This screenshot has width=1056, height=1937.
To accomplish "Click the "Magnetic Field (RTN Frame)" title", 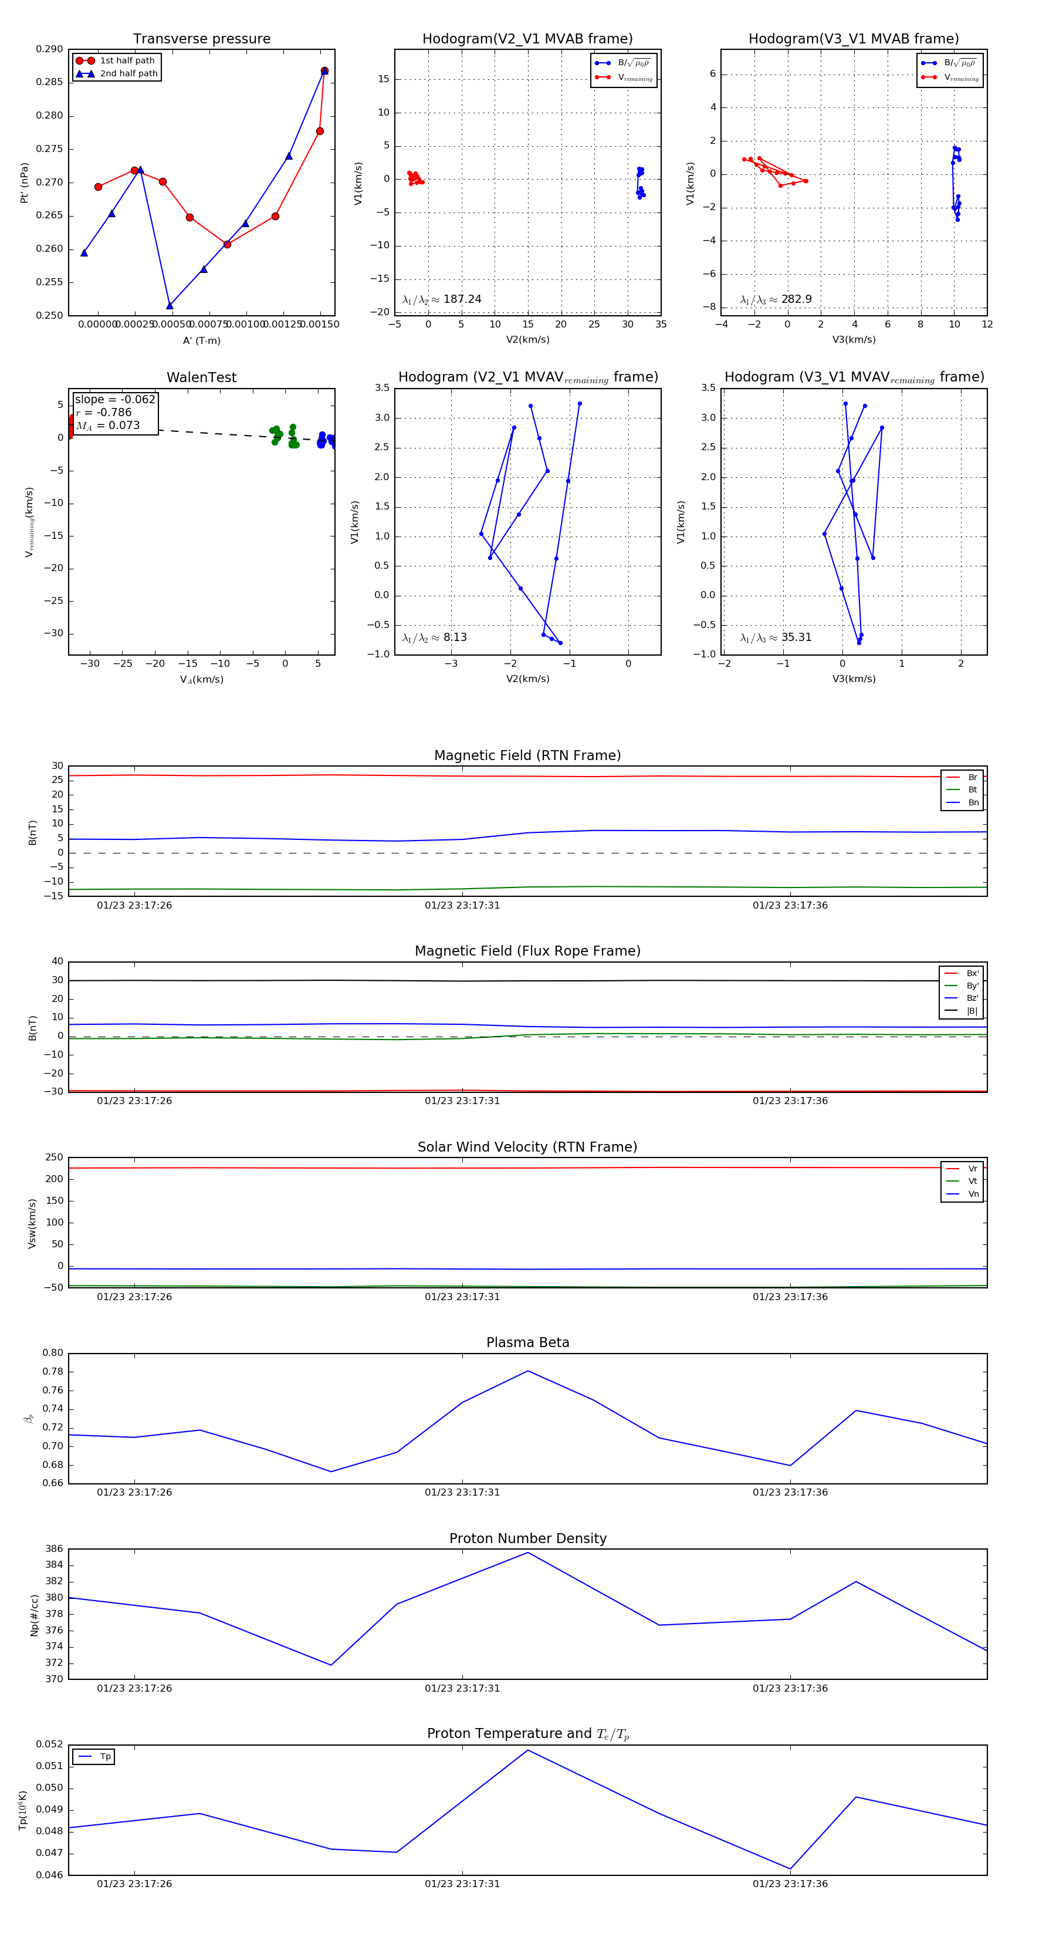I will click(527, 755).
